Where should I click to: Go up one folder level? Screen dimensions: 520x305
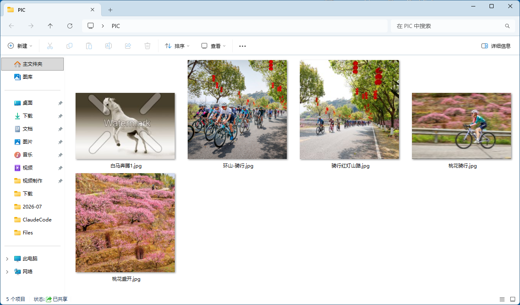[50, 26]
